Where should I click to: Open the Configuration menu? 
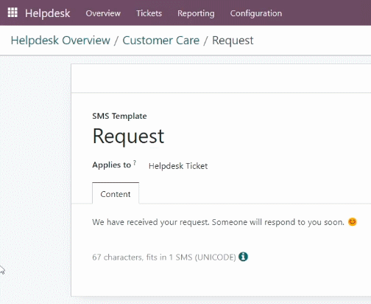click(256, 13)
